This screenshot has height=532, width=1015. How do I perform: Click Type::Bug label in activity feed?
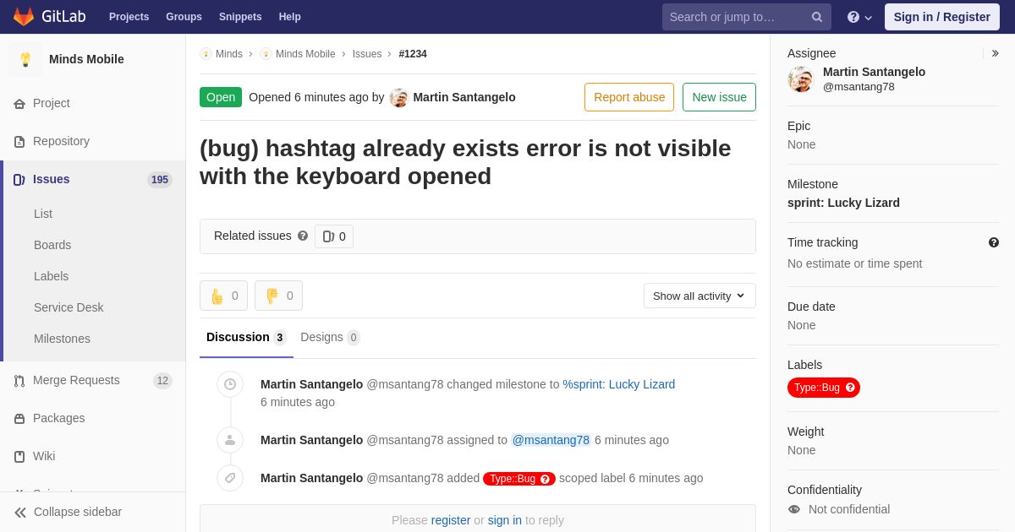click(x=519, y=479)
